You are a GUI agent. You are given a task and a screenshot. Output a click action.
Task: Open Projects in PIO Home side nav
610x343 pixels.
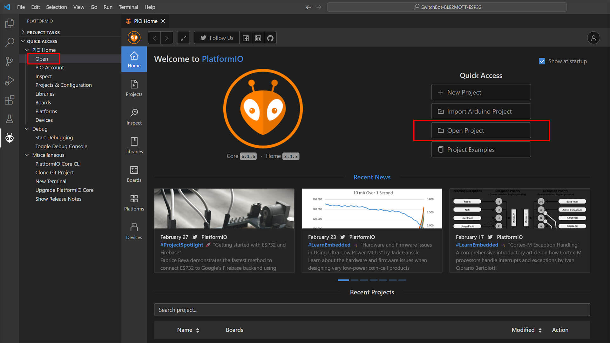(x=134, y=88)
